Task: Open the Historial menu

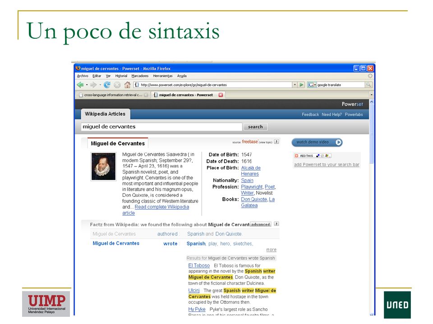Action: (121, 76)
